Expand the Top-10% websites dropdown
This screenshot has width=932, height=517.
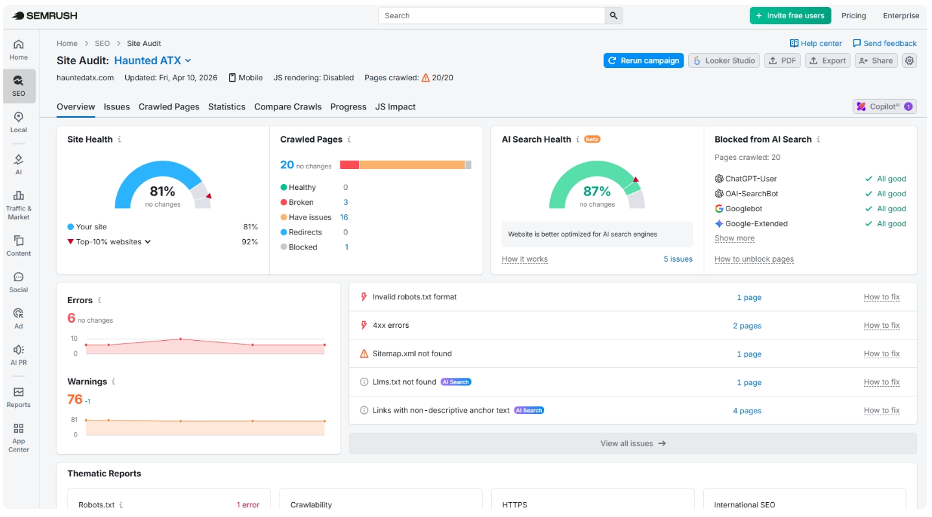click(114, 242)
